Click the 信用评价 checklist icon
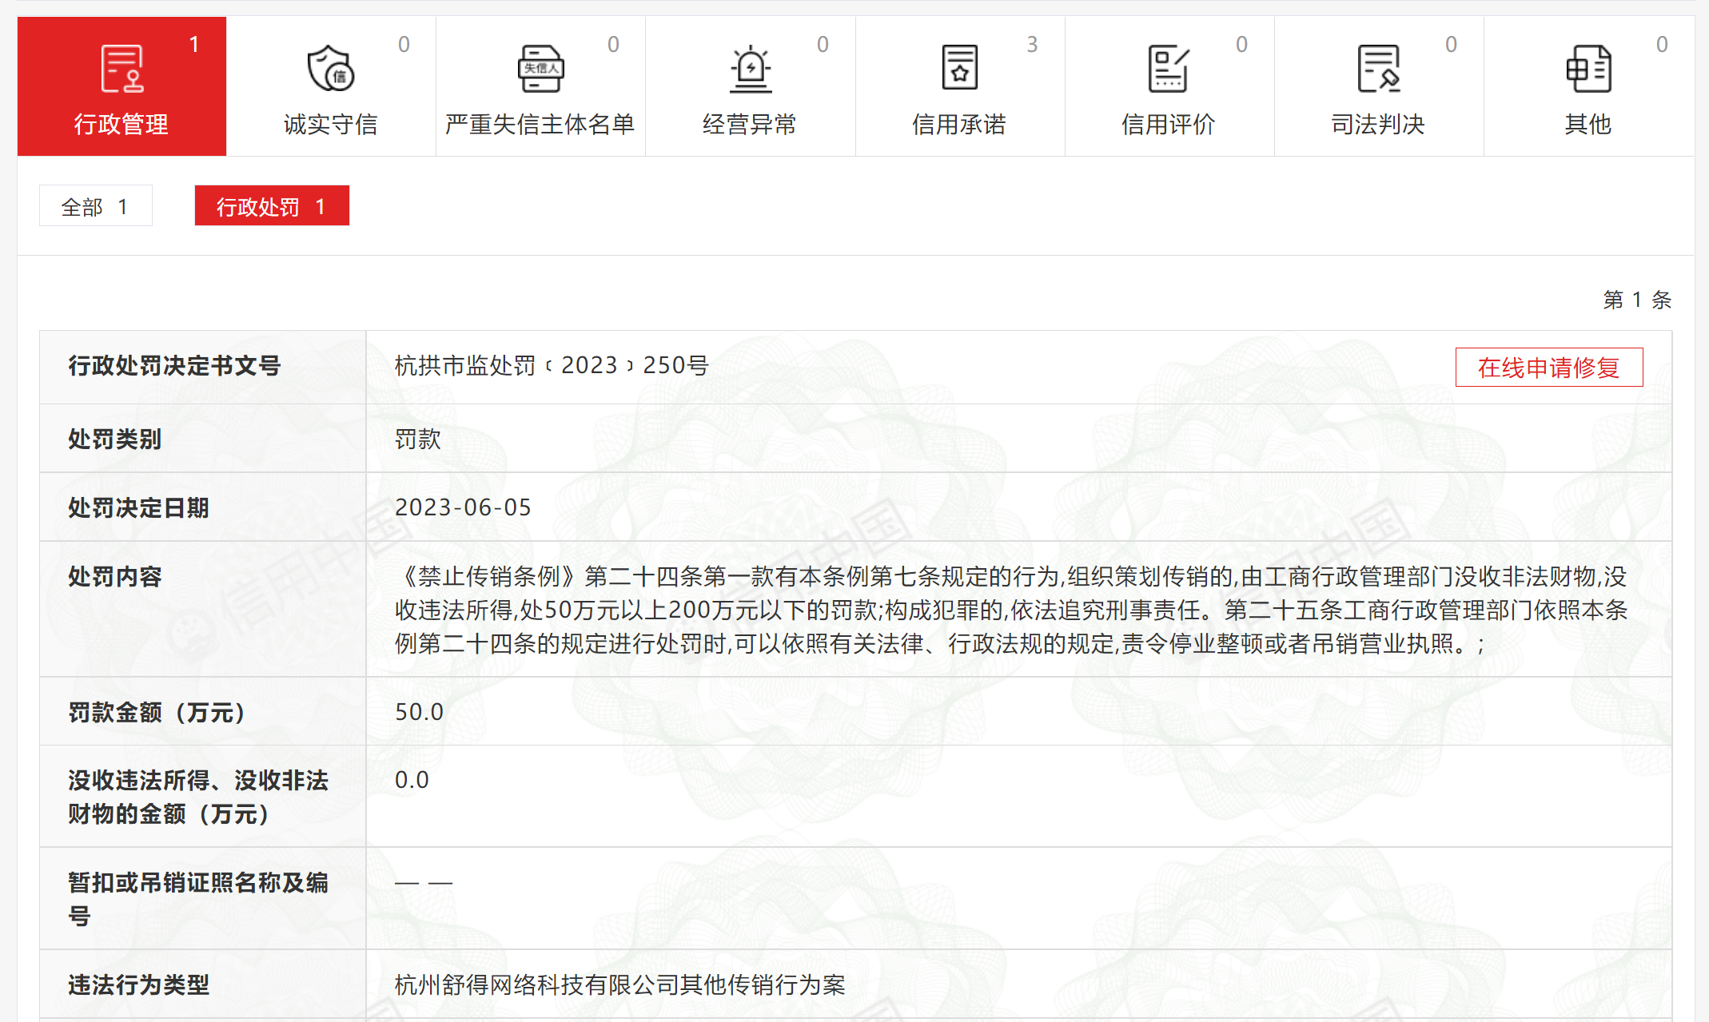 click(x=1168, y=69)
